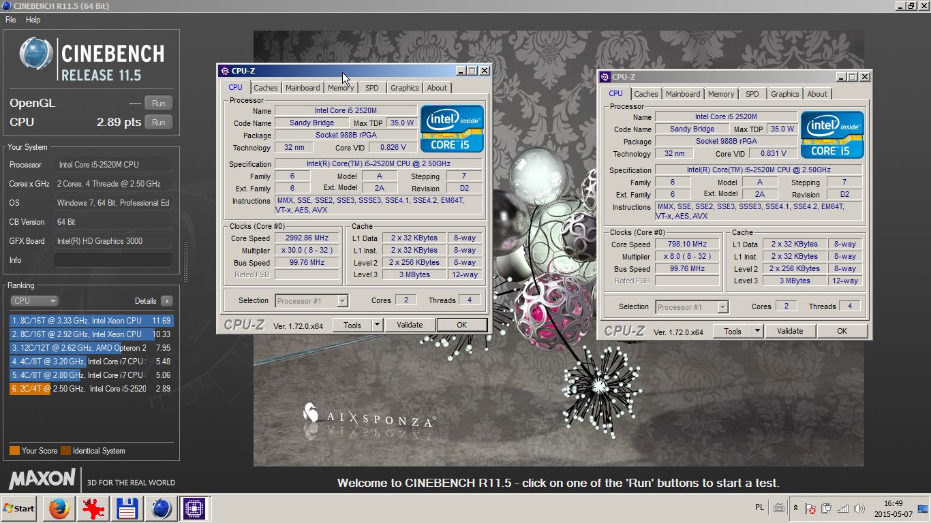Image resolution: width=931 pixels, height=523 pixels.
Task: Select ranking row 8C/16T @ 3.33 GHz Xeon
Action: tap(91, 320)
